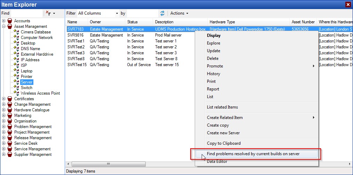Select the Project Management tree label
The width and height of the screenshot is (353, 175).
tap(32, 132)
